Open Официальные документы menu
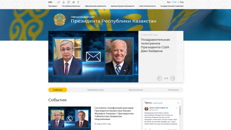Screen dimensions: 231x130 point(95,6)
